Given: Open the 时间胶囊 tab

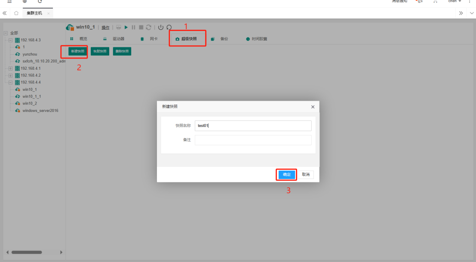Looking at the screenshot, I should pos(259,39).
